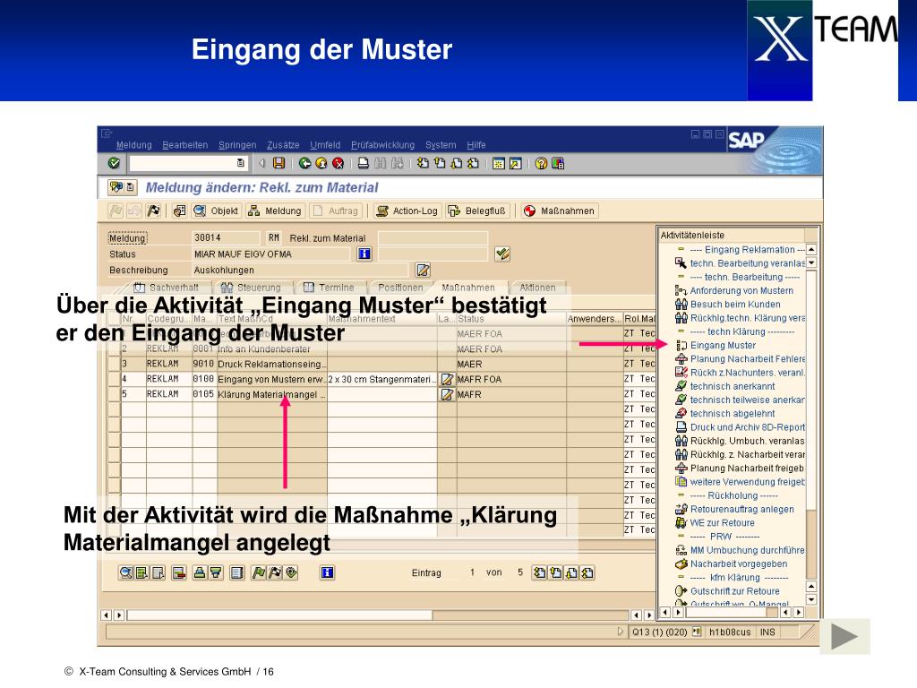Open the Springen menu
This screenshot has width=917, height=688.
tap(237, 145)
